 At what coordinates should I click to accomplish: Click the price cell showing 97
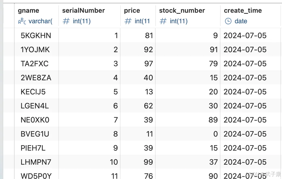(x=138, y=63)
